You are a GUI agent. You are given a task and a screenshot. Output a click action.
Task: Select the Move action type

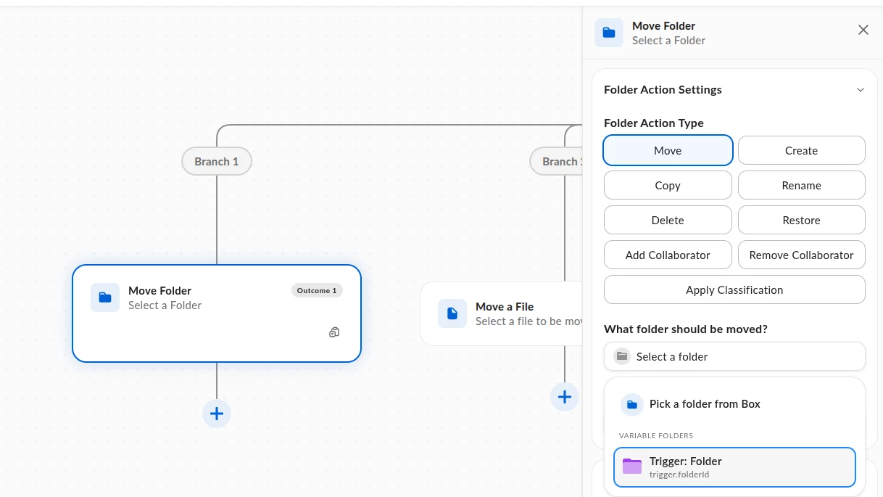(668, 151)
